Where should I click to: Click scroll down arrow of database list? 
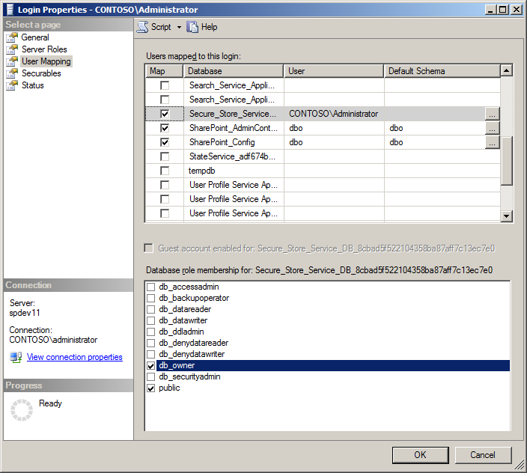point(506,216)
